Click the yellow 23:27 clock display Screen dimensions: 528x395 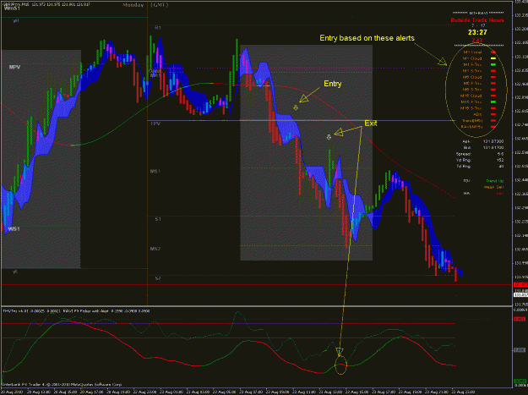click(477, 32)
